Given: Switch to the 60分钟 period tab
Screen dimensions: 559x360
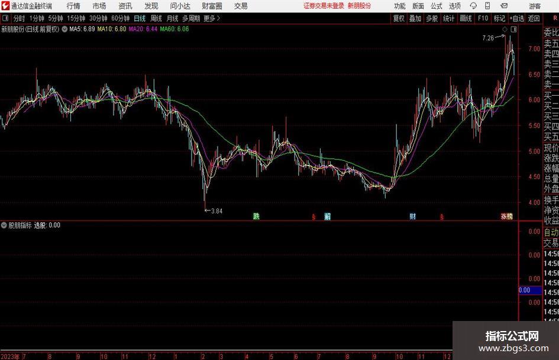Looking at the screenshot, I should click(x=120, y=18).
